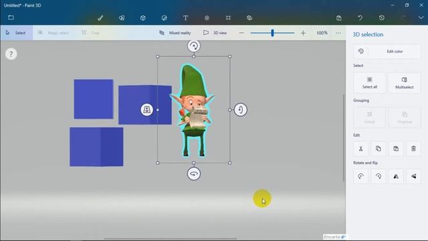Image resolution: width=428 pixels, height=241 pixels.
Task: Copy the selected 3D object
Action: pyautogui.click(x=379, y=149)
